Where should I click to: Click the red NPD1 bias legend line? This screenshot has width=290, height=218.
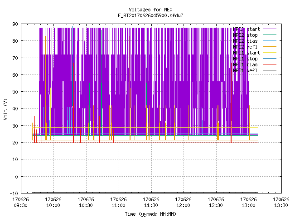tap(270, 64)
